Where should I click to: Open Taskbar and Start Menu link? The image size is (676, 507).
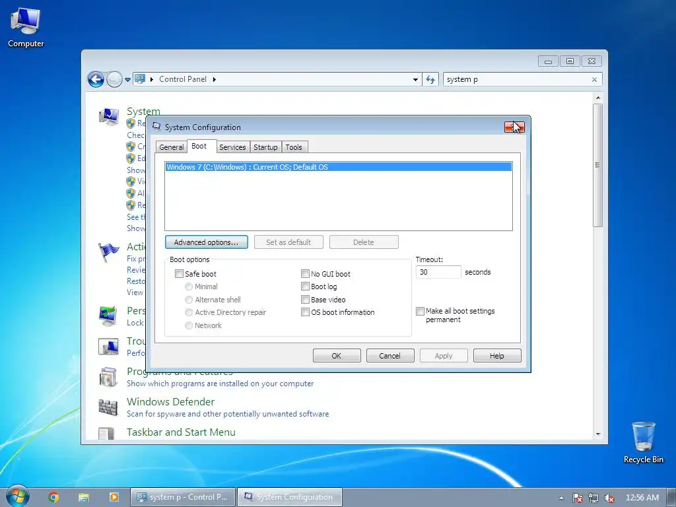pyautogui.click(x=181, y=432)
